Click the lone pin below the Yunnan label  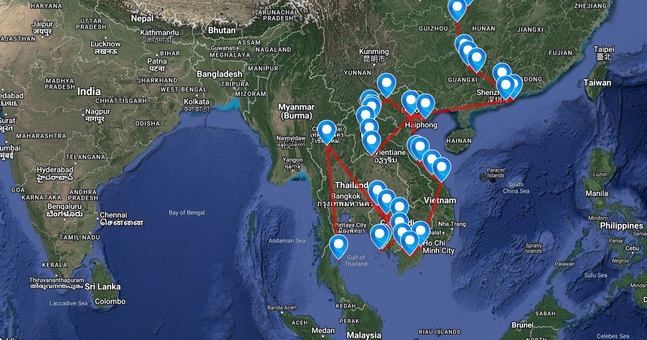(x=387, y=85)
